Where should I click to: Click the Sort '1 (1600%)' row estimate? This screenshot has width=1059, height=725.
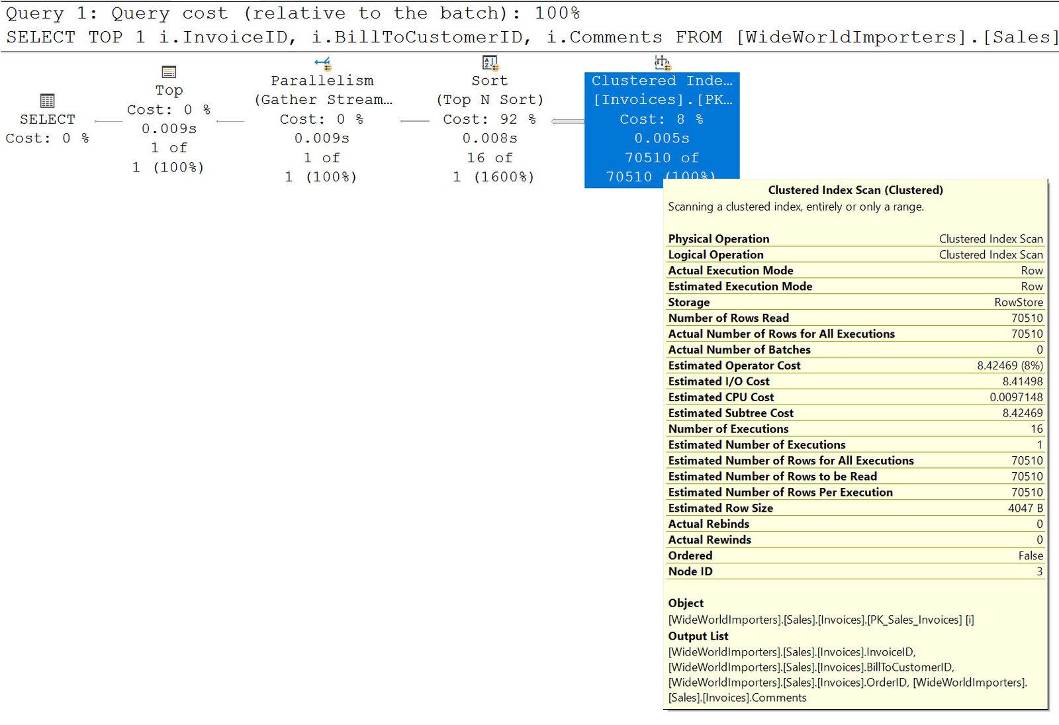tap(494, 177)
